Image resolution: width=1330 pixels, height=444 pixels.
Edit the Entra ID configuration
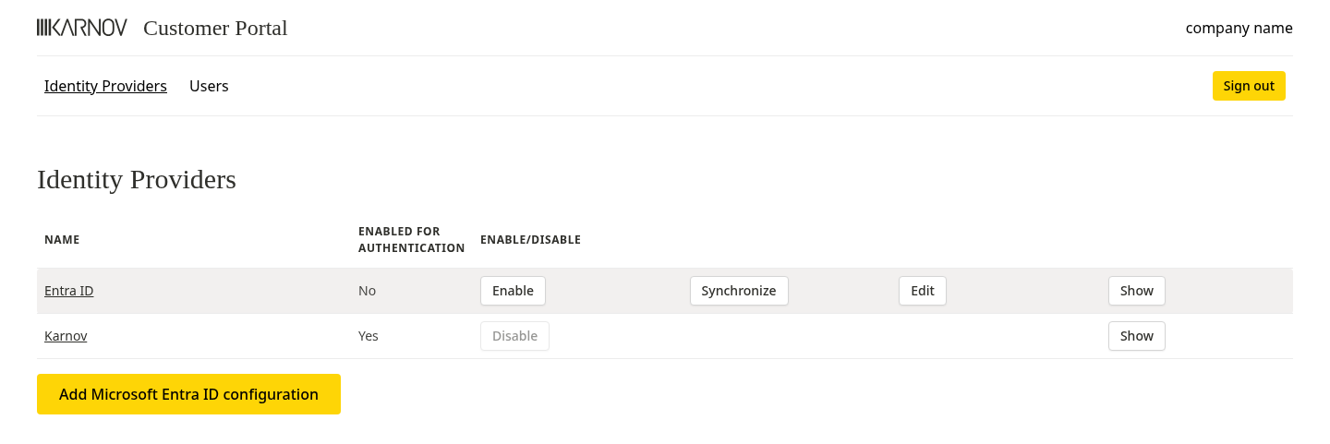[x=922, y=291]
